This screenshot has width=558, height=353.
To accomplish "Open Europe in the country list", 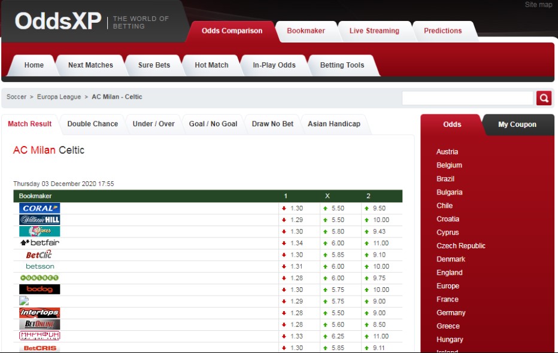I will (x=448, y=286).
